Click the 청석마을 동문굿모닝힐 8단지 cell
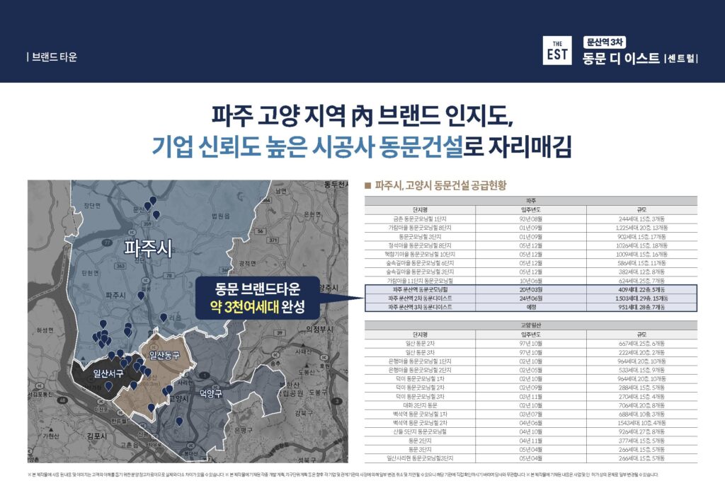The width and height of the screenshot is (725, 500). [420, 245]
